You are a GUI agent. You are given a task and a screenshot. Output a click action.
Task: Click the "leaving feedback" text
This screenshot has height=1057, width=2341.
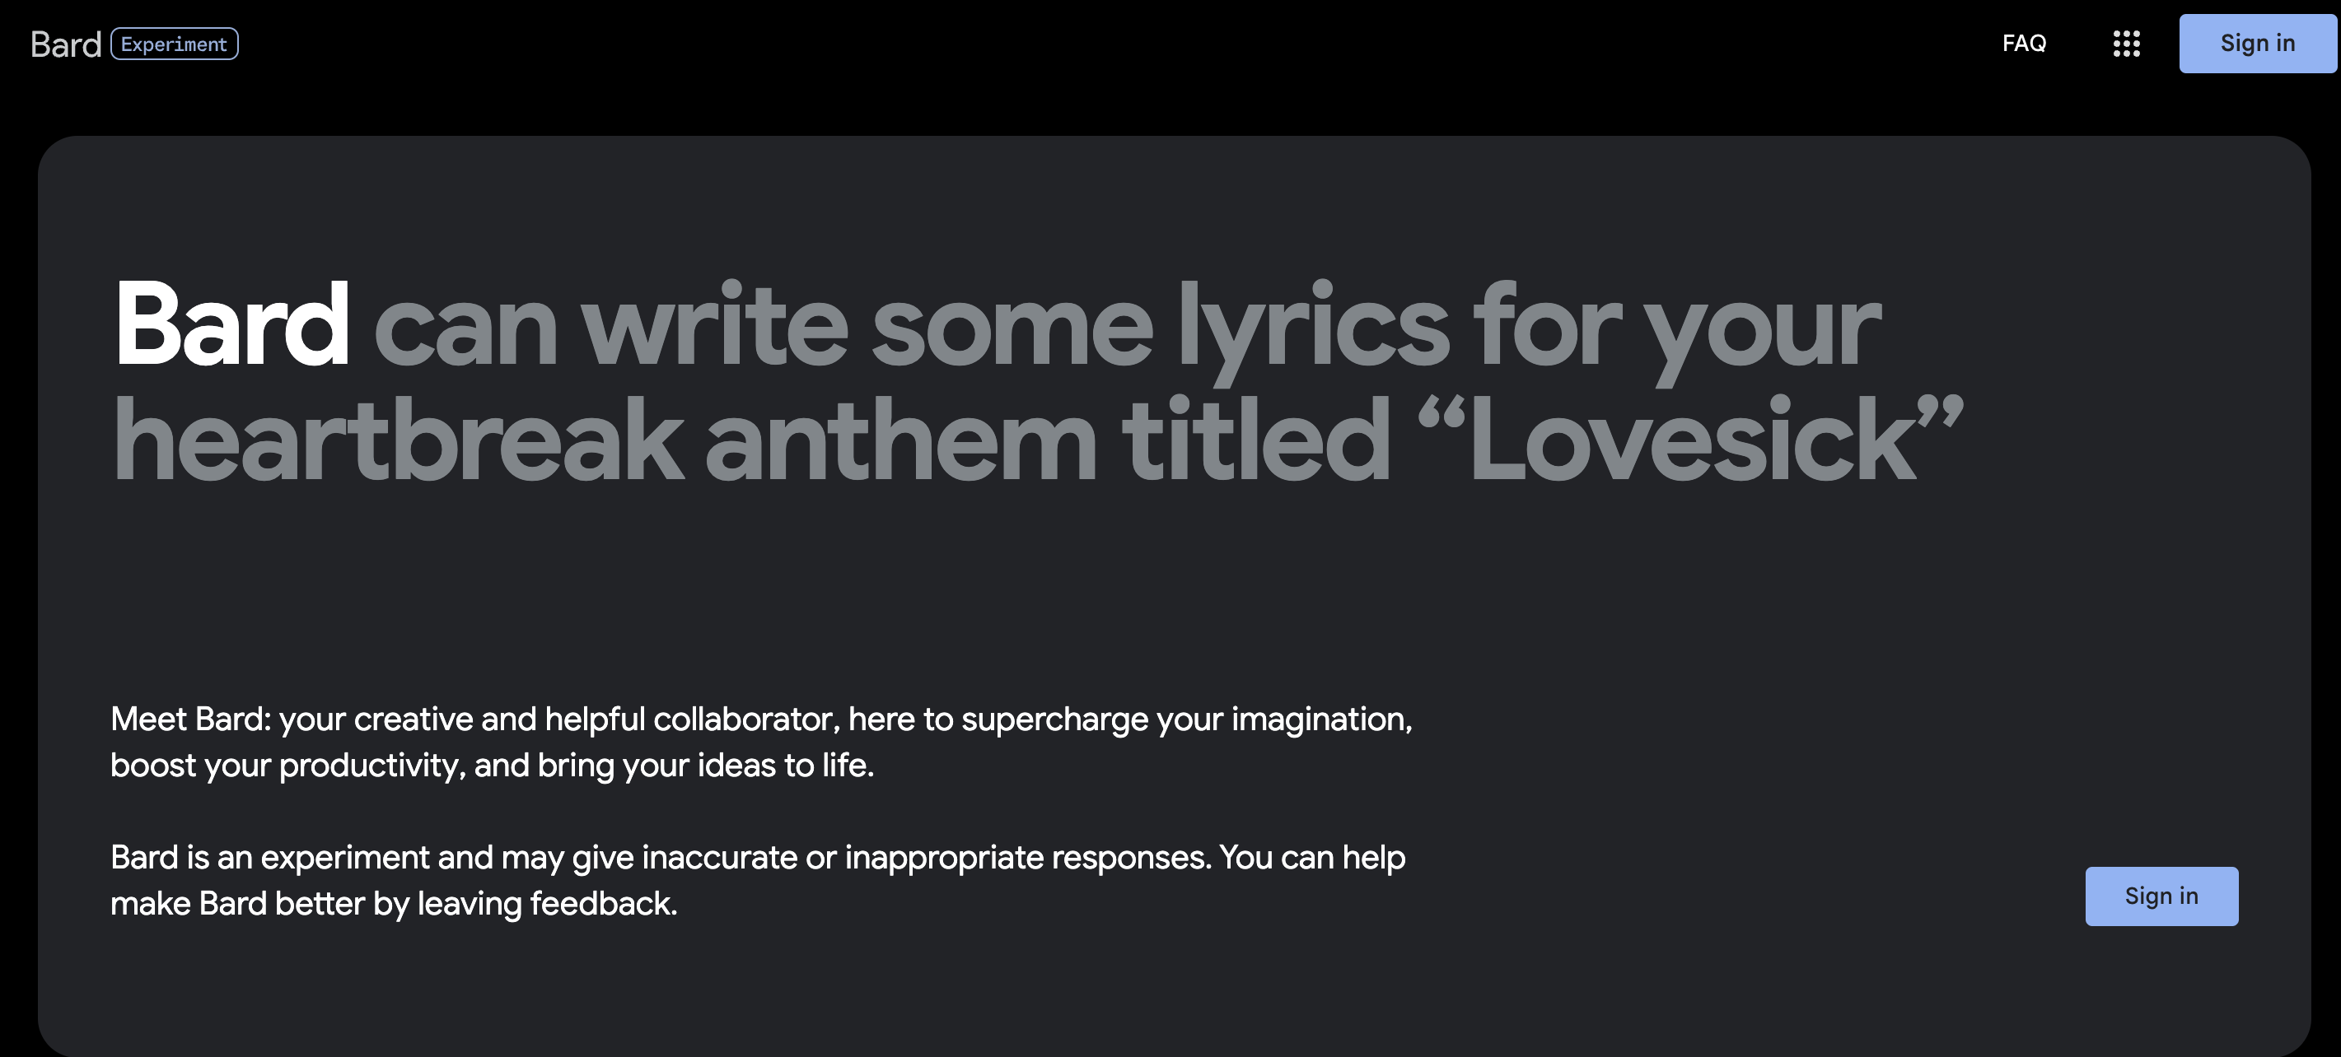click(x=546, y=904)
